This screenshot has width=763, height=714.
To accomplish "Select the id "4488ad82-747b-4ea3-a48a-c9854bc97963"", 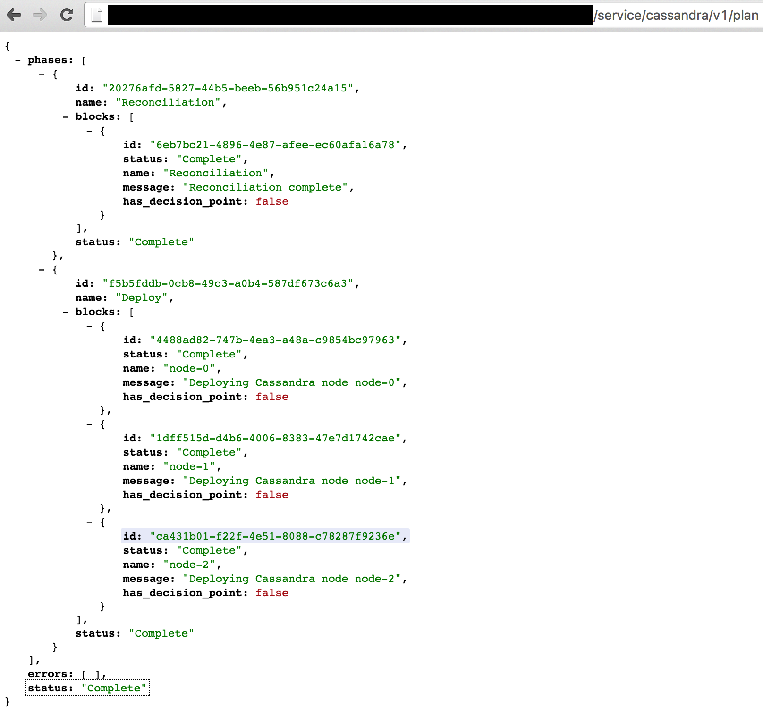I will pyautogui.click(x=276, y=340).
